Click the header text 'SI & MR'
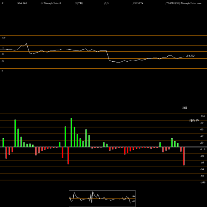Image resolution: width=207 pixels, height=207 pixels. [22, 3]
